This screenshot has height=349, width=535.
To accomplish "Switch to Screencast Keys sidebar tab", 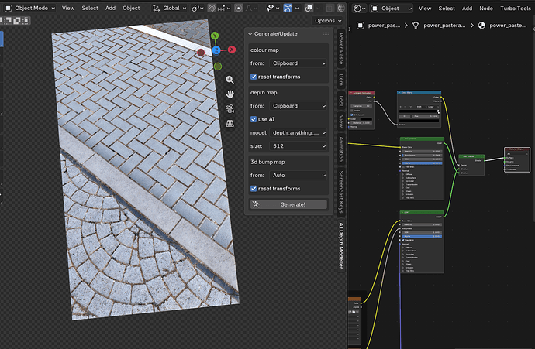I will (341, 192).
